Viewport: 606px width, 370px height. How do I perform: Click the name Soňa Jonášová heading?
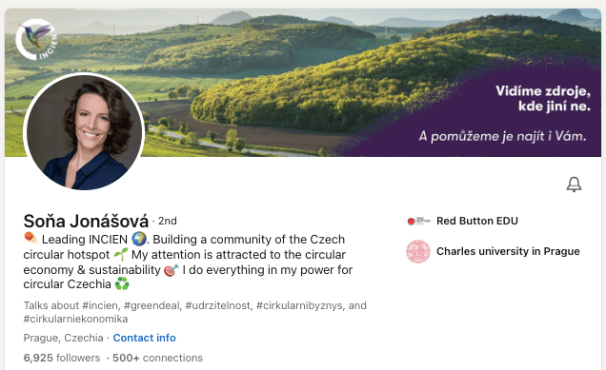click(x=86, y=221)
